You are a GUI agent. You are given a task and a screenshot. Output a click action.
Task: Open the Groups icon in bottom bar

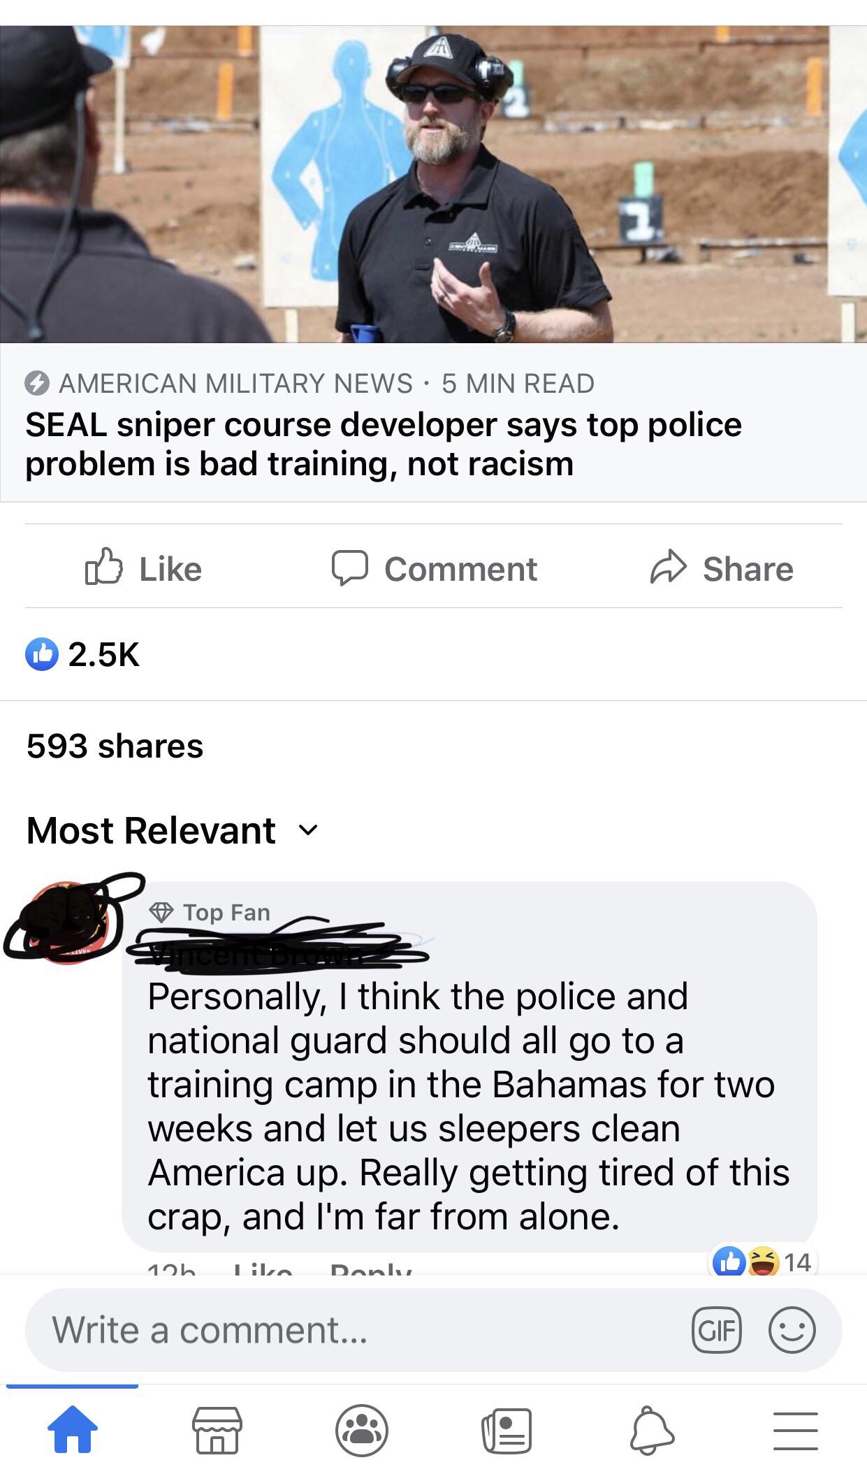tap(361, 1430)
